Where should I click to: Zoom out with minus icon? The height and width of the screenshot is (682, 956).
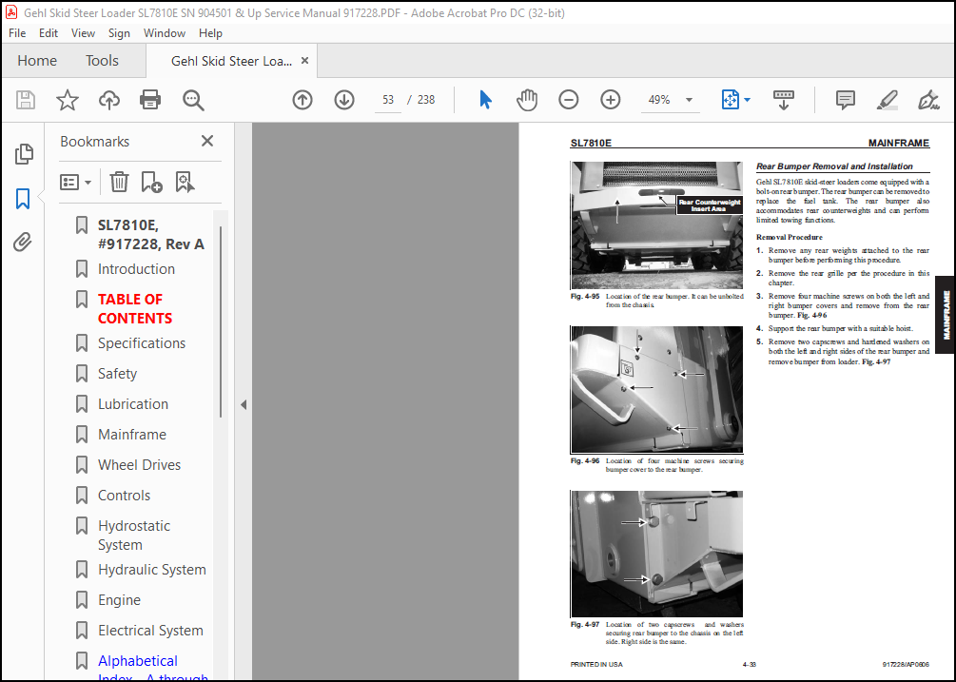tap(568, 99)
